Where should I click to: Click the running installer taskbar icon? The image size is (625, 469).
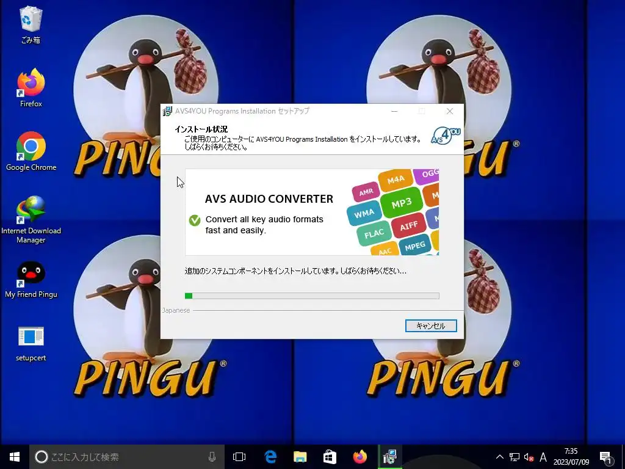(390, 457)
